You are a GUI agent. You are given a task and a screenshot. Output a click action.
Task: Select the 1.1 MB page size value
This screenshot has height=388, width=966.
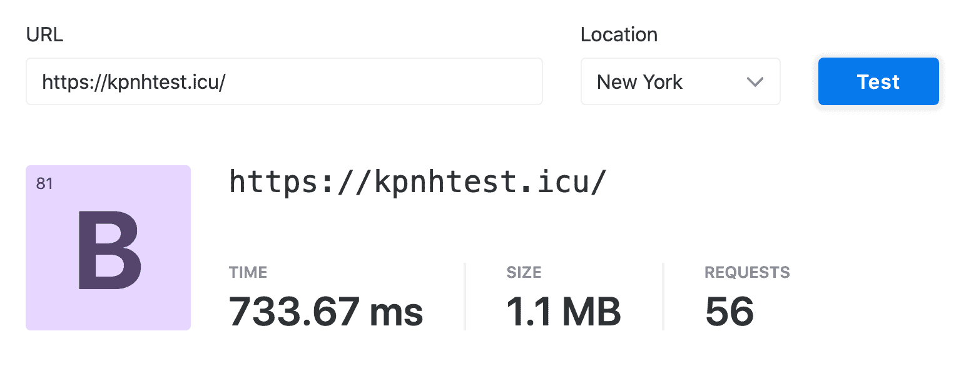click(x=563, y=311)
